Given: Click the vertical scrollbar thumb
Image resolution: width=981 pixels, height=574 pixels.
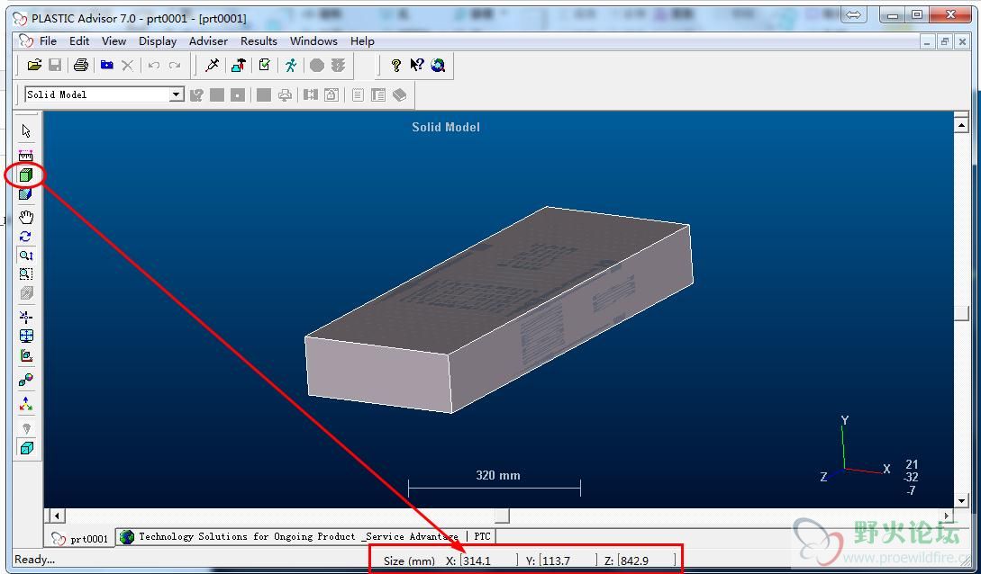Looking at the screenshot, I should 962,312.
